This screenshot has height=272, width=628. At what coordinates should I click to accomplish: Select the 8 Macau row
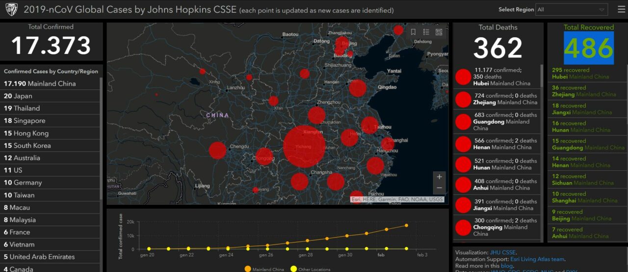(50, 207)
